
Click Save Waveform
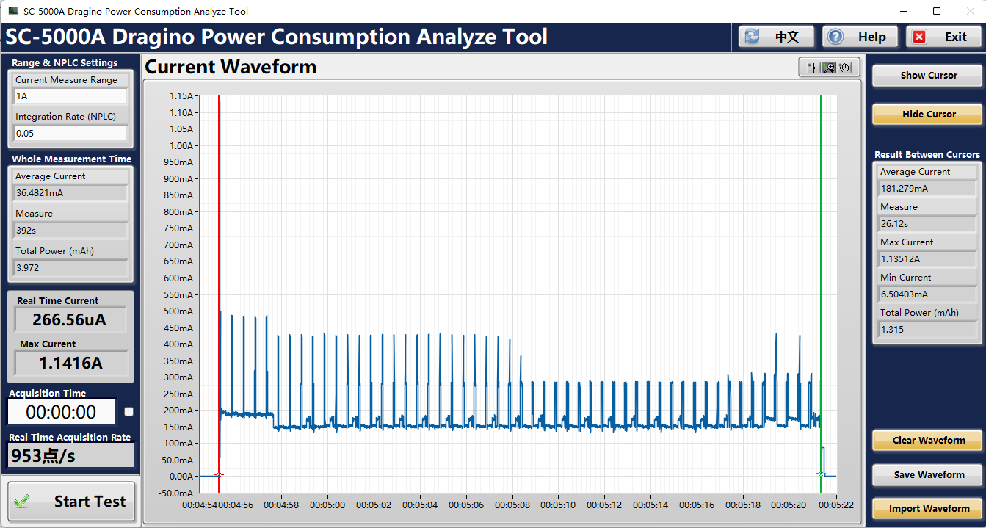pyautogui.click(x=927, y=474)
